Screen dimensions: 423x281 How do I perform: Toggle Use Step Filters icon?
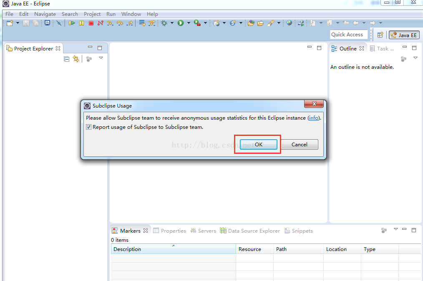[x=152, y=23]
